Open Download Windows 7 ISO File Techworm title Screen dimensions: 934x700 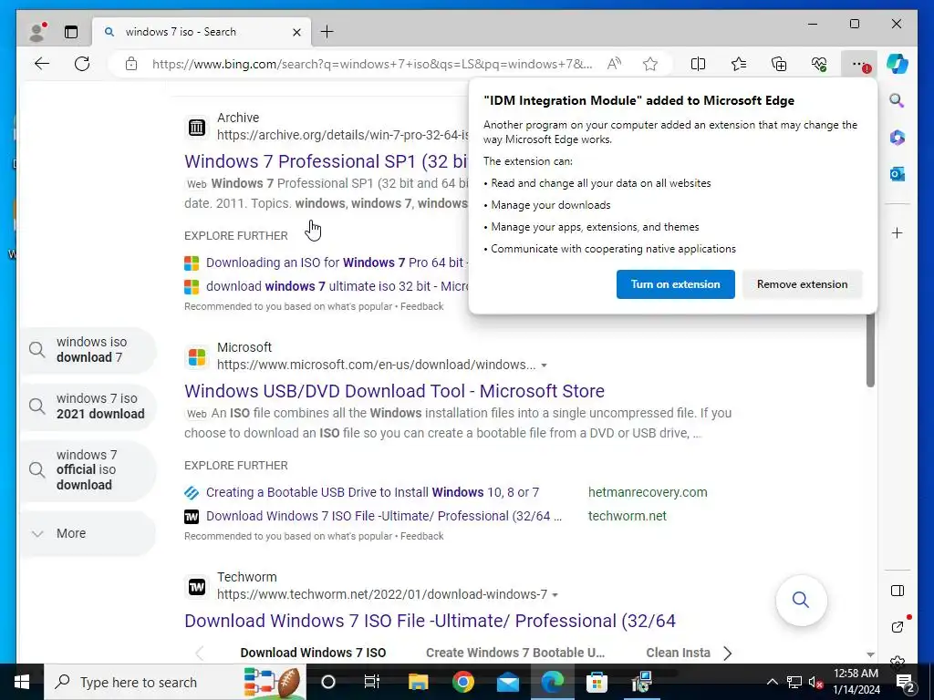[431, 621]
